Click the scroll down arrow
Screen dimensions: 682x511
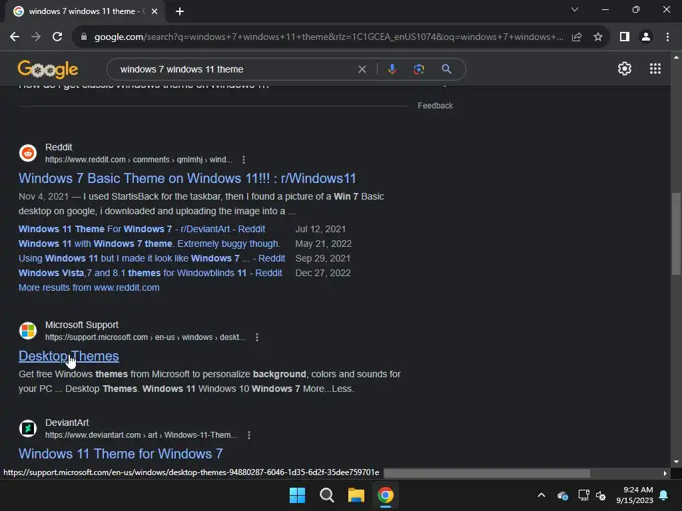(676, 462)
